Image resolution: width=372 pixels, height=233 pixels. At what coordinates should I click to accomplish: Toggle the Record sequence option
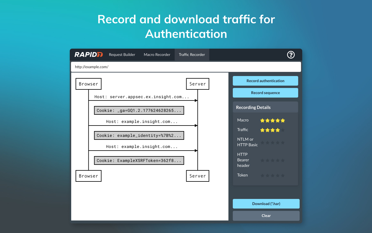[265, 93]
